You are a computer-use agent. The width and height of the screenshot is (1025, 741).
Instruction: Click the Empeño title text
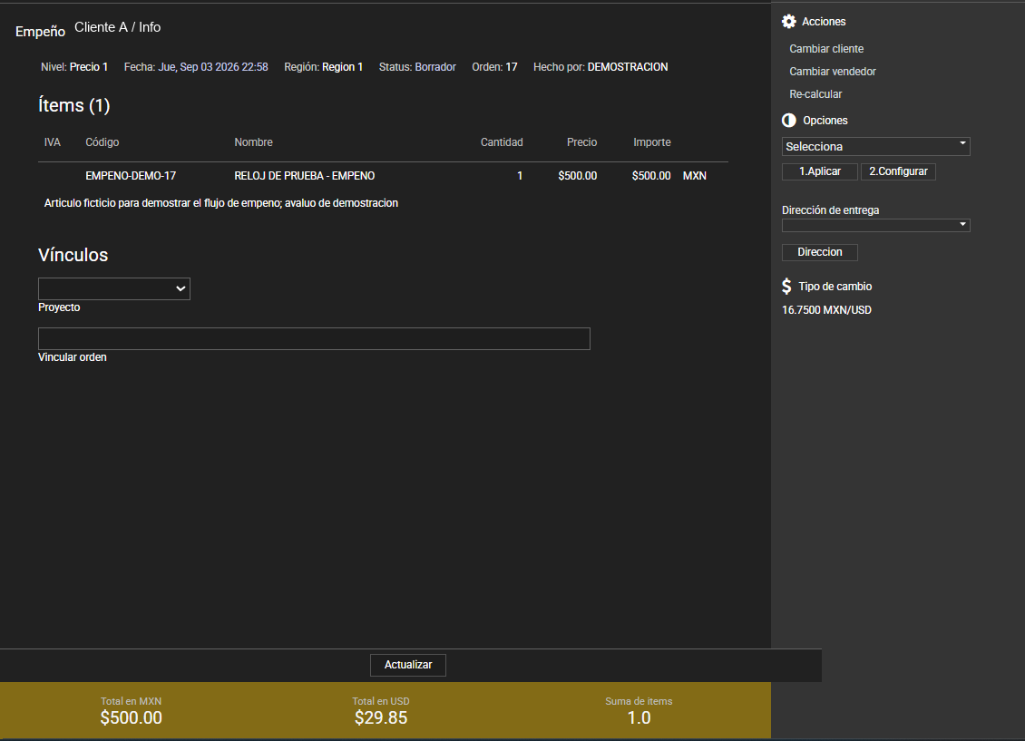[x=41, y=32]
